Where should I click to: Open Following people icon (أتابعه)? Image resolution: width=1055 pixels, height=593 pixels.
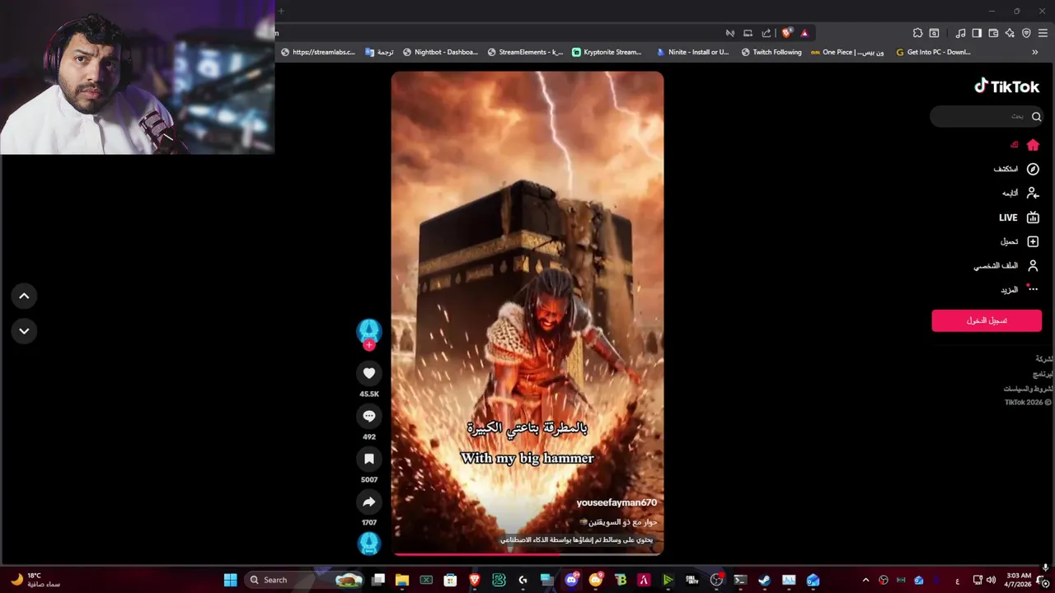pos(1033,193)
